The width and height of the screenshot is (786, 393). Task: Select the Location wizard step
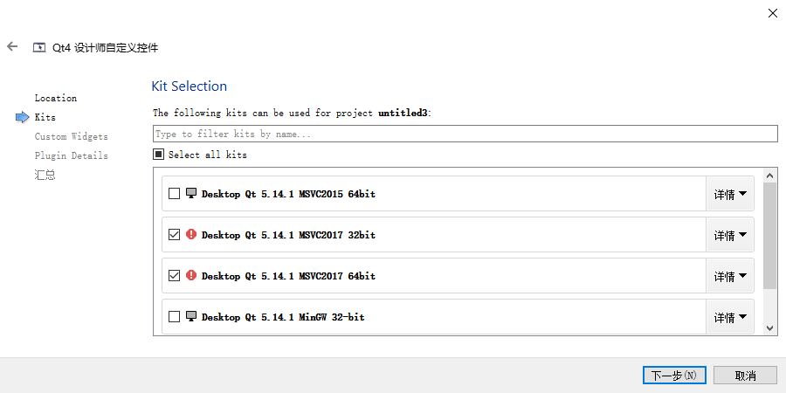click(x=56, y=98)
